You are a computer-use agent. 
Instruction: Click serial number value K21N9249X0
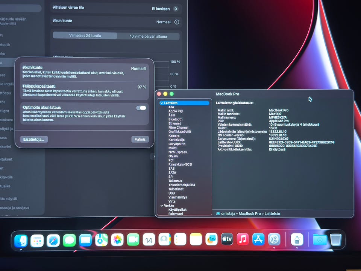279,139
